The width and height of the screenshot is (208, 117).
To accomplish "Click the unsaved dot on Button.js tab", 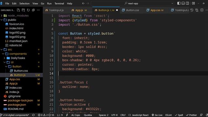I will (x=117, y=10).
